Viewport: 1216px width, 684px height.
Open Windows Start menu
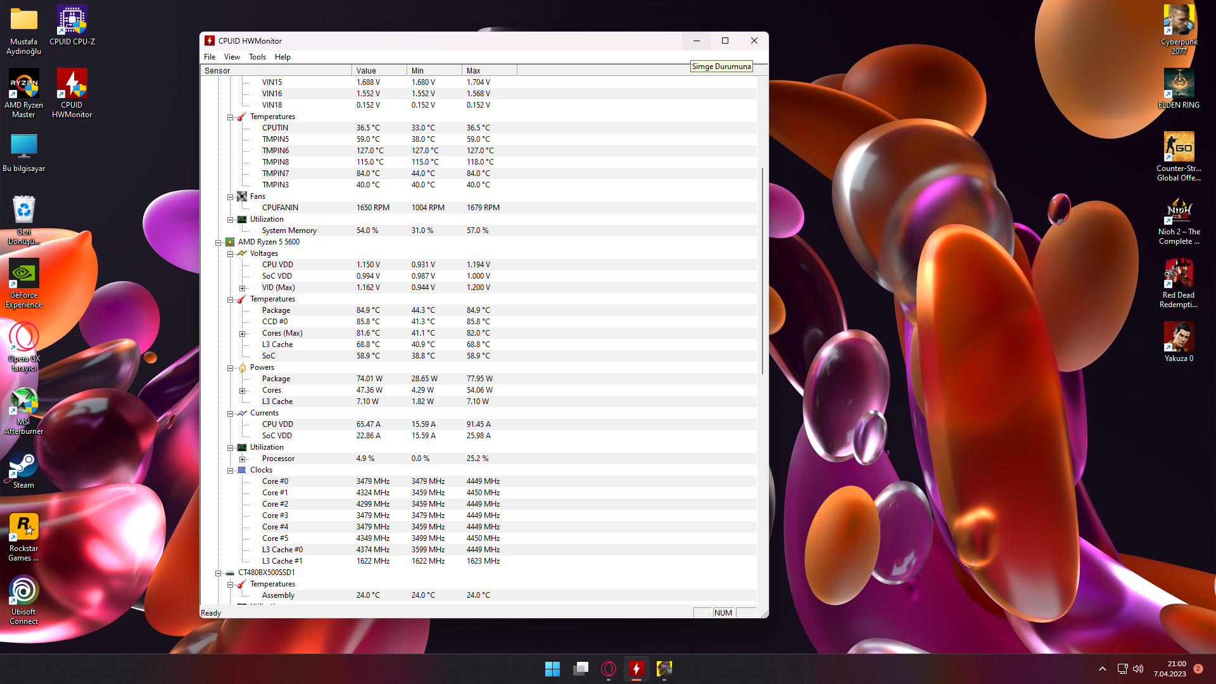[x=552, y=669]
